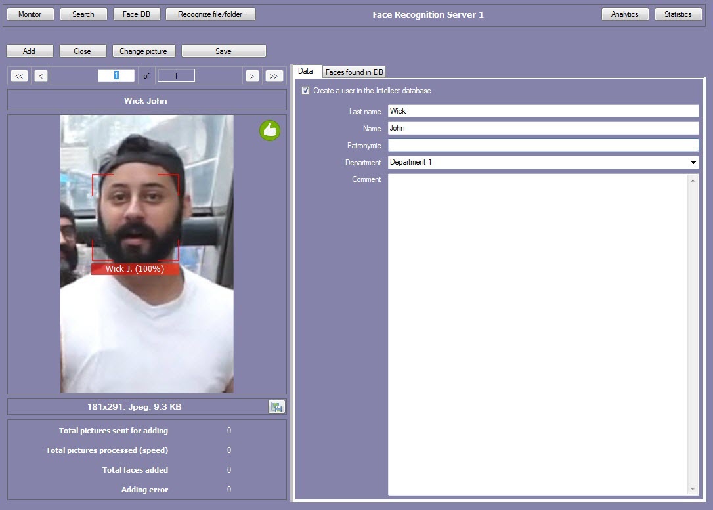Go to previous picture using < button
Image resolution: width=713 pixels, height=510 pixels.
(41, 76)
